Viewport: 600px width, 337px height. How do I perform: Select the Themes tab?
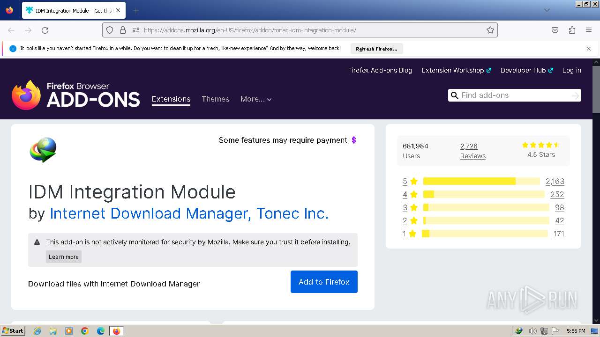[215, 99]
